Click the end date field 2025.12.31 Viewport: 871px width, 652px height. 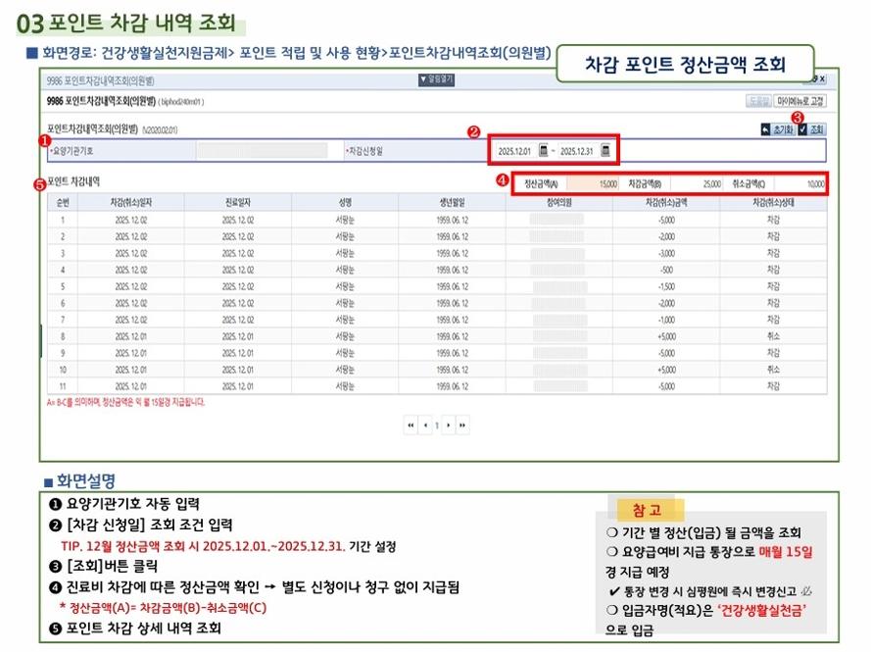pos(578,151)
